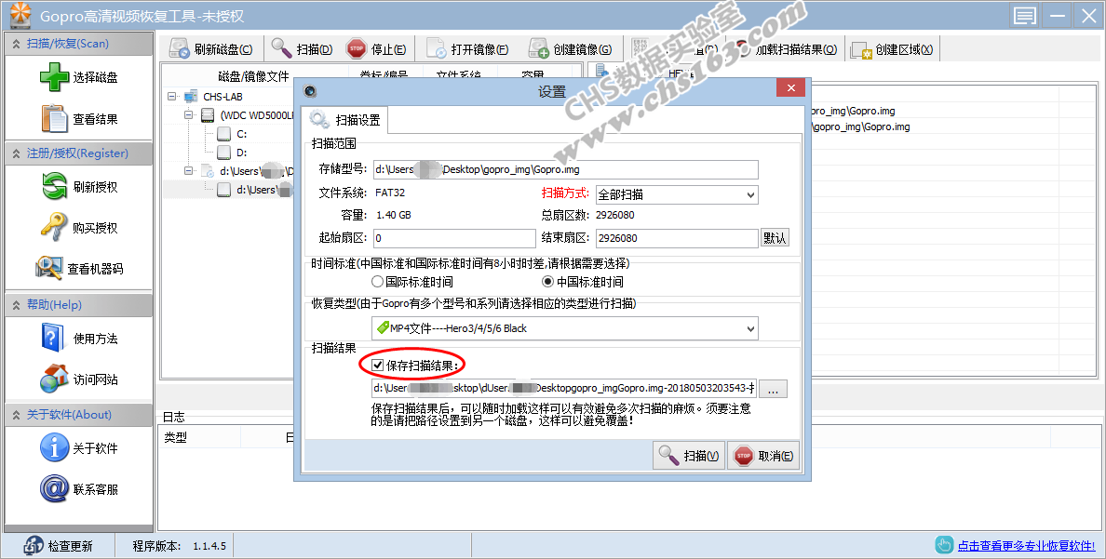1106x559 pixels.
Task: Collapse the WDC WD5000 disk node
Action: pyautogui.click(x=188, y=114)
